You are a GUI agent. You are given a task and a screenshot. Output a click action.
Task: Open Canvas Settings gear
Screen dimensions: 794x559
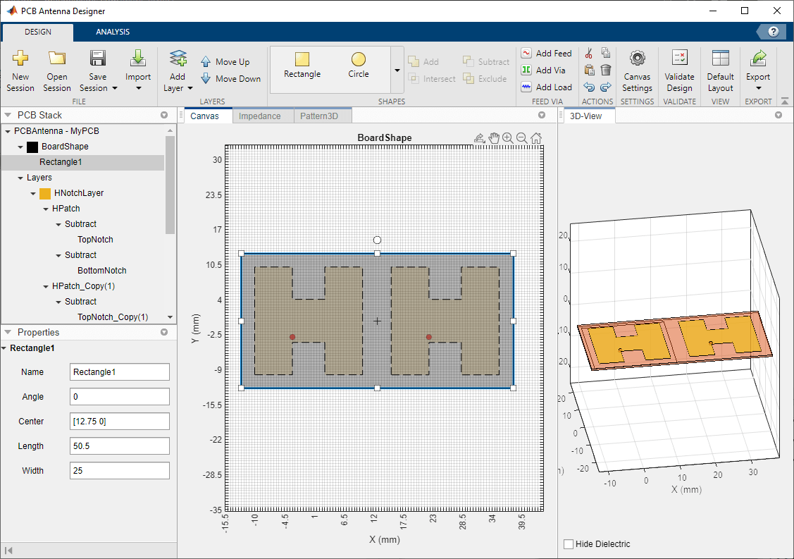tap(637, 59)
